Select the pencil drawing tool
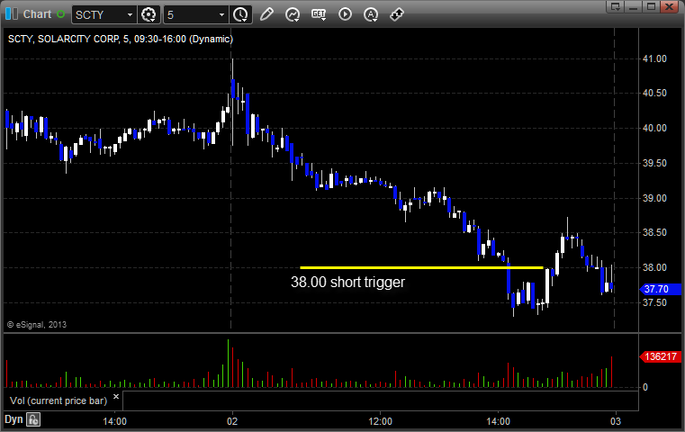 266,14
